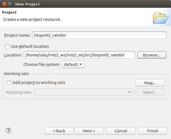Screen dimensions: 171x139
Task: Enable Add project to working sets
Action: [x=9, y=83]
